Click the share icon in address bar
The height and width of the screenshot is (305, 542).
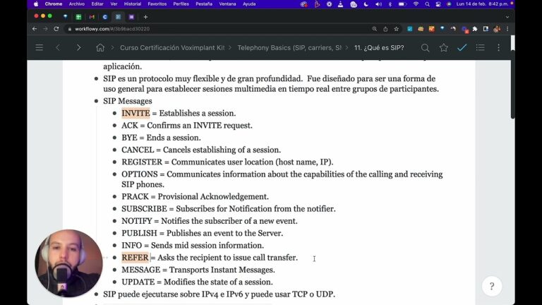385,29
